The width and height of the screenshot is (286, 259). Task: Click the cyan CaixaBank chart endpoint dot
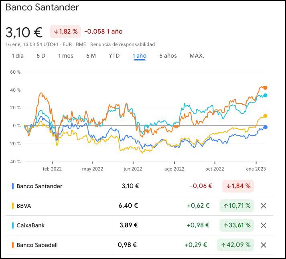[x=265, y=95]
